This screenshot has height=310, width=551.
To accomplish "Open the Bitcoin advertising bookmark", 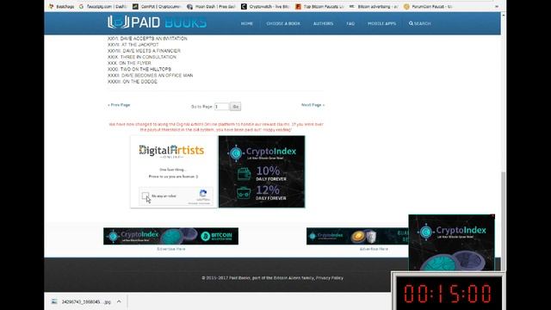I will tap(374, 6).
